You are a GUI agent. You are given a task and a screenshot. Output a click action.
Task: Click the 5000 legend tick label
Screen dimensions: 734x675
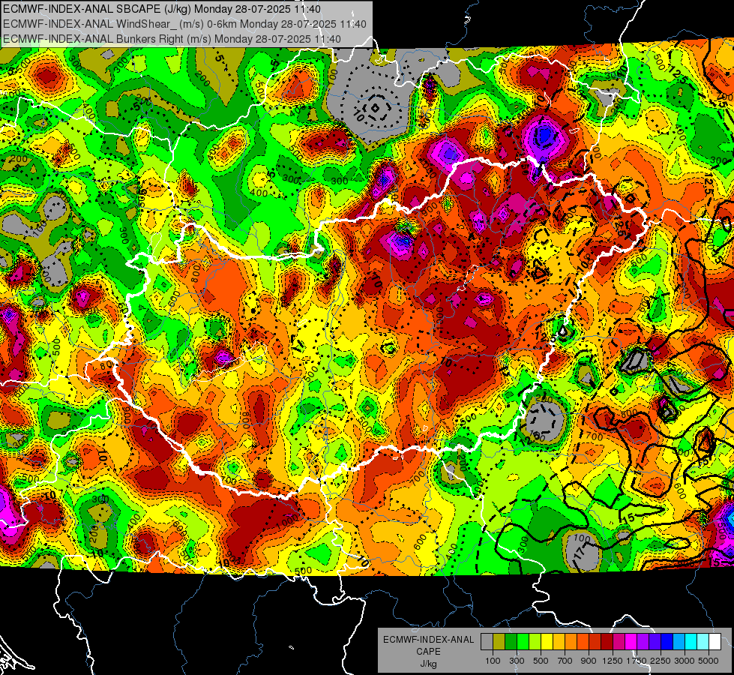click(709, 661)
